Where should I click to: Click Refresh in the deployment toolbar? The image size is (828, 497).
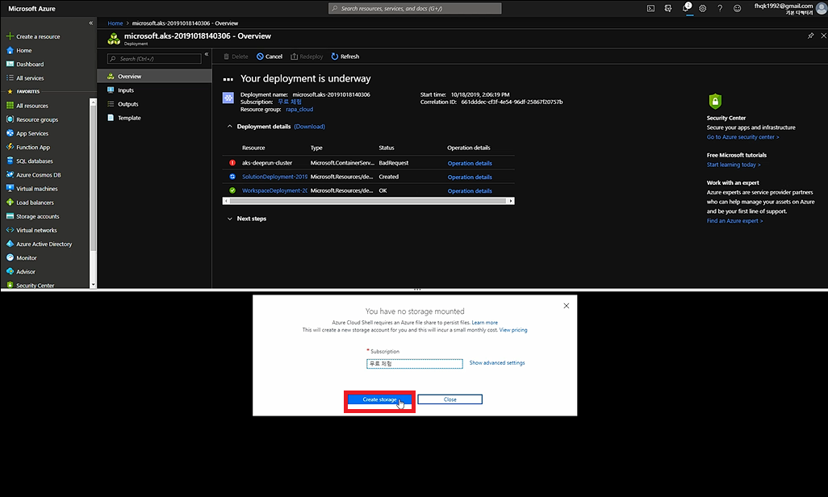pyautogui.click(x=345, y=56)
